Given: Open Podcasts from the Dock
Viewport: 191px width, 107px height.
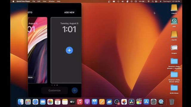Looking at the screenshot, I should click(87, 102).
